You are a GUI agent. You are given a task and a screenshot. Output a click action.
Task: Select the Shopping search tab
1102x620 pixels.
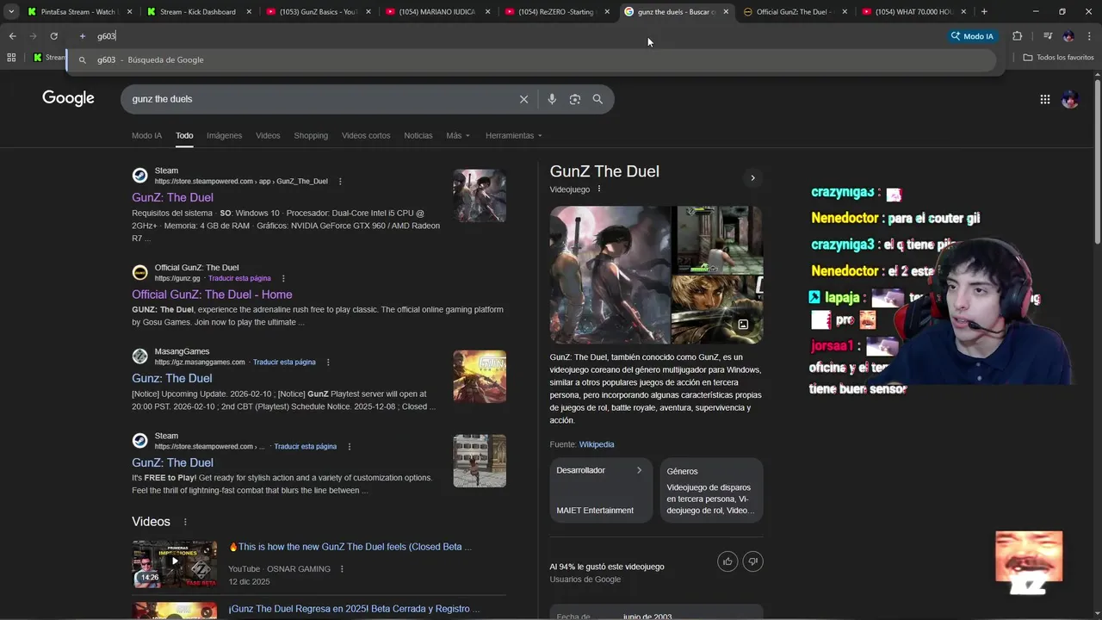[311, 135]
